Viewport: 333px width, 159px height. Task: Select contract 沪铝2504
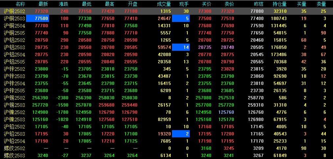(14, 54)
